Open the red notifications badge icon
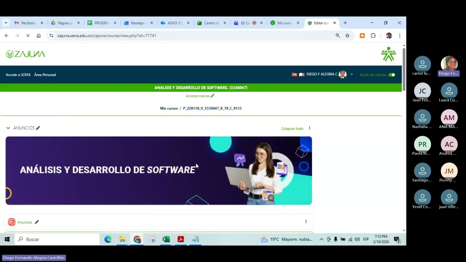 [294, 75]
